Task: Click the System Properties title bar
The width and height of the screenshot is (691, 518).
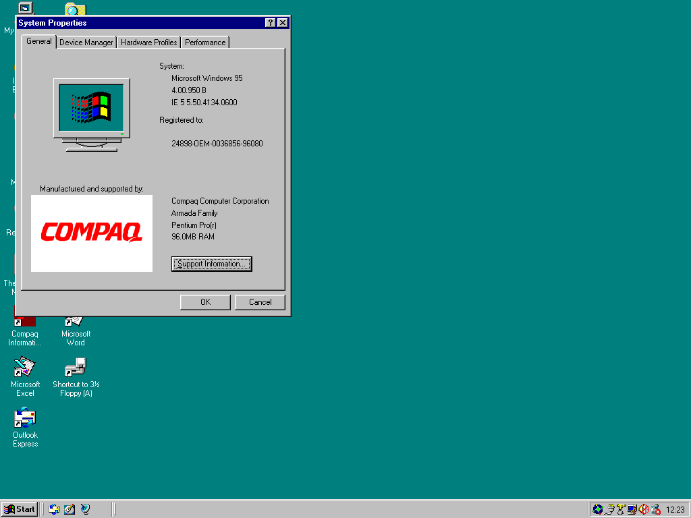Action: click(x=153, y=23)
